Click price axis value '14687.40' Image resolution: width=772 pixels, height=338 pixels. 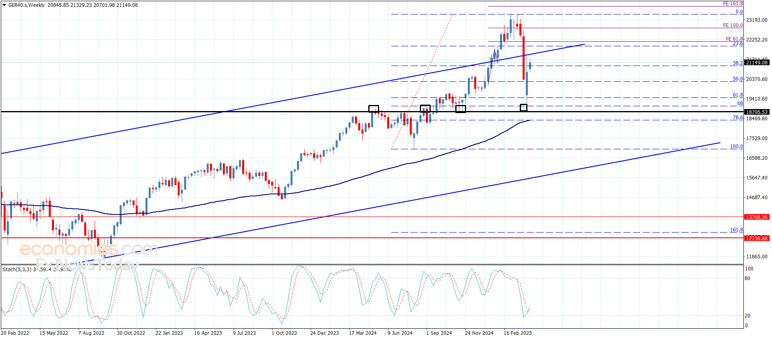[x=757, y=197]
